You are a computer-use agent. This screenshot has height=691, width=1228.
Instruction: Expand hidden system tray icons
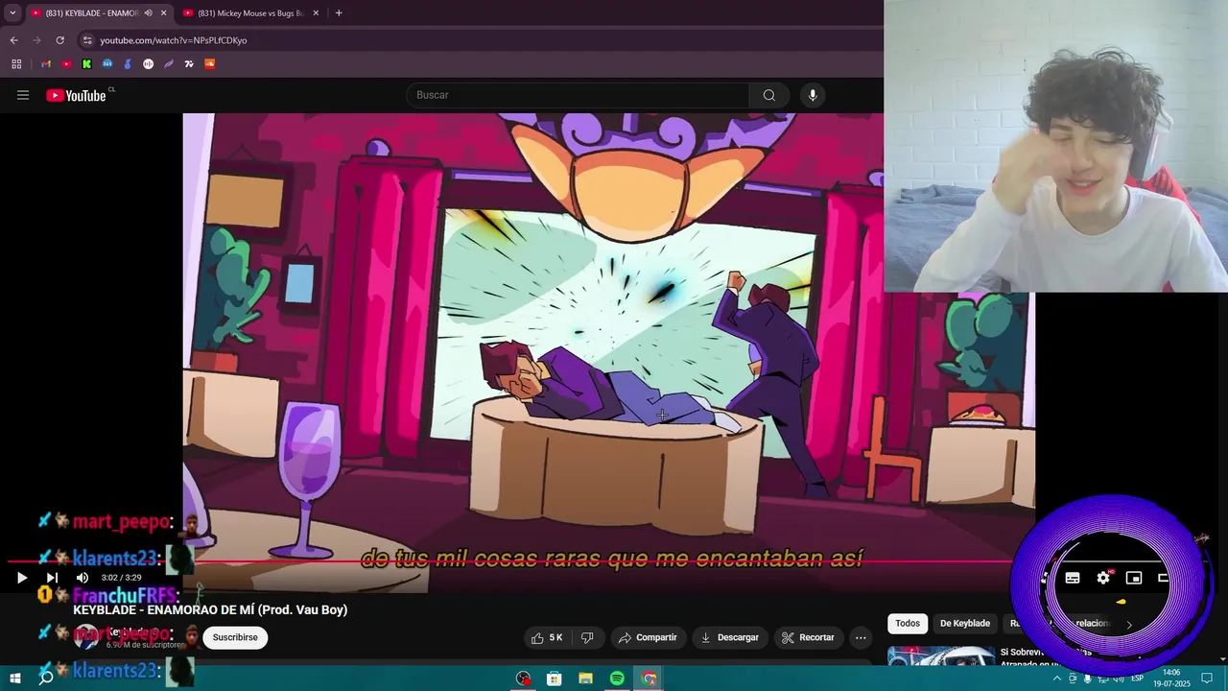[x=1057, y=679]
